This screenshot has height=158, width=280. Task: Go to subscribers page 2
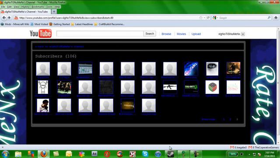(x=231, y=119)
